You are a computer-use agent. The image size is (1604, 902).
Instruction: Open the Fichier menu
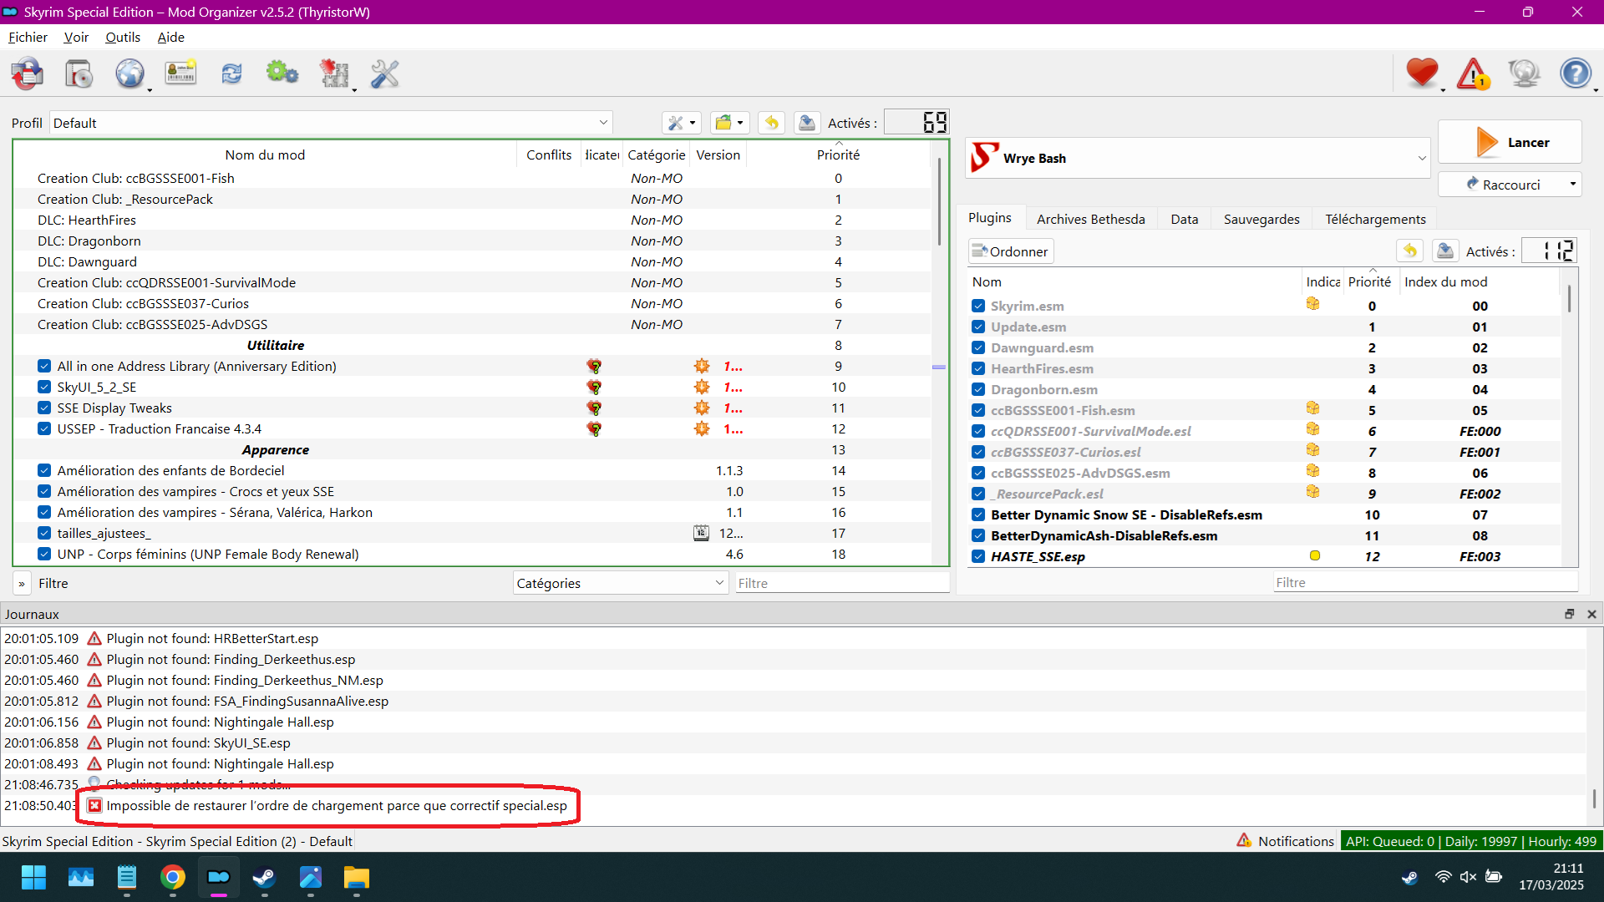pos(28,37)
